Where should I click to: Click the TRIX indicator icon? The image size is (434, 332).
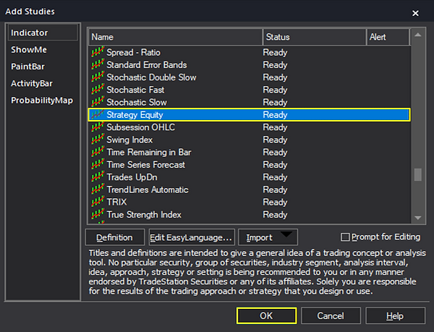point(98,202)
